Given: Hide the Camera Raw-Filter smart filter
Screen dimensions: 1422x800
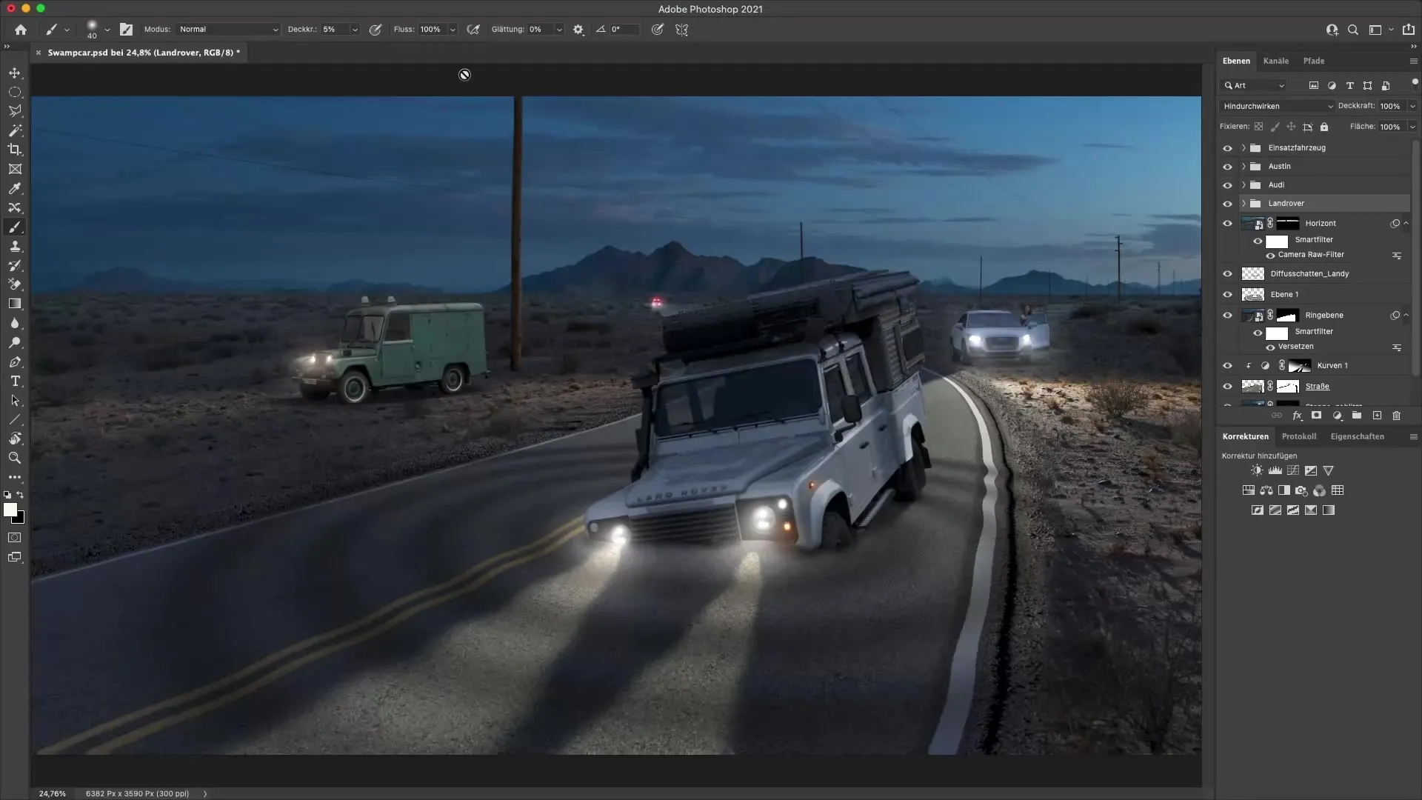Looking at the screenshot, I should 1271,255.
